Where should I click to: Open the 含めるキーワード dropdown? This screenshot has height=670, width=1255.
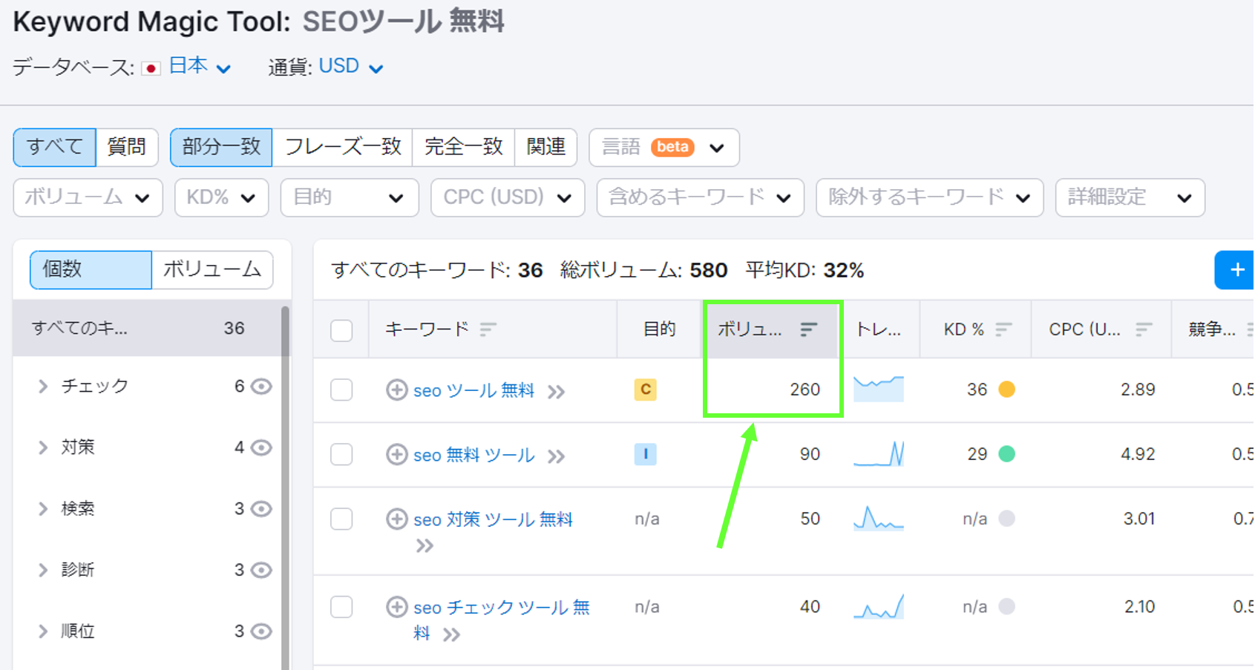pyautogui.click(x=700, y=197)
